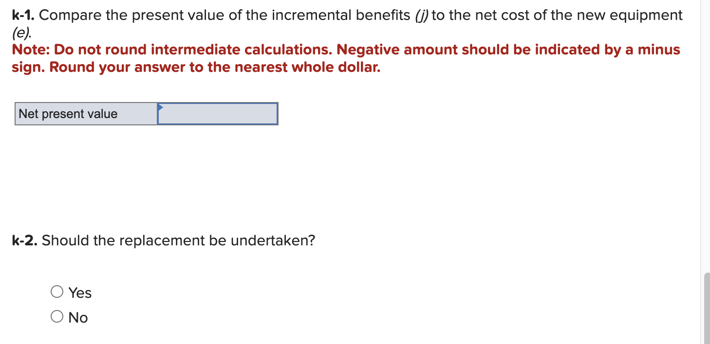Image resolution: width=710 pixels, height=344 pixels.
Task: Click the No option label text
Action: tap(77, 317)
